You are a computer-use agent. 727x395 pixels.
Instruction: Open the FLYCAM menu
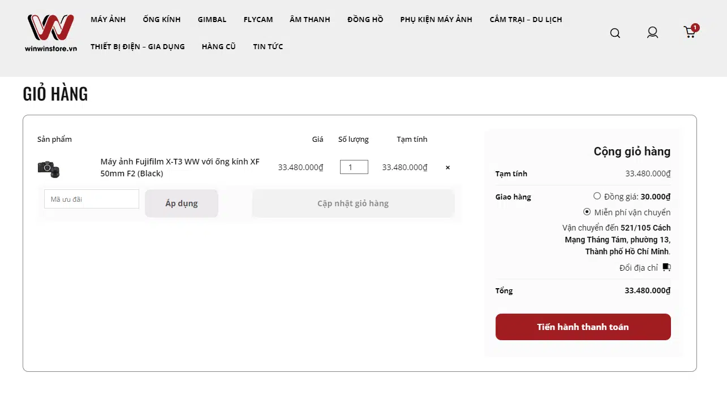(258, 19)
